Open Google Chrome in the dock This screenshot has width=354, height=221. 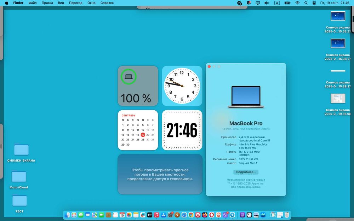click(191, 215)
